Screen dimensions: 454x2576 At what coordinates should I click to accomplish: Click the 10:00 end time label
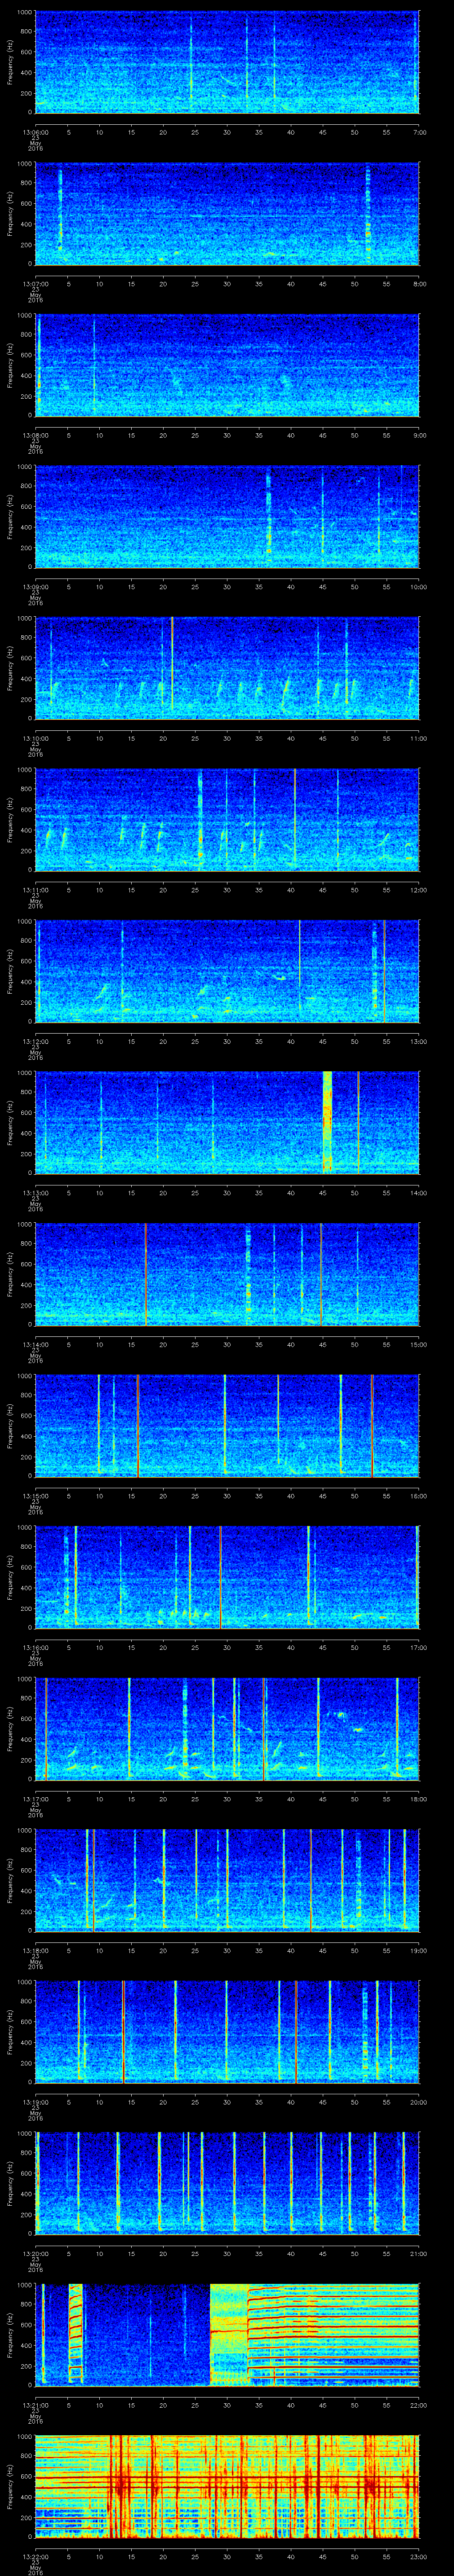pos(418,586)
